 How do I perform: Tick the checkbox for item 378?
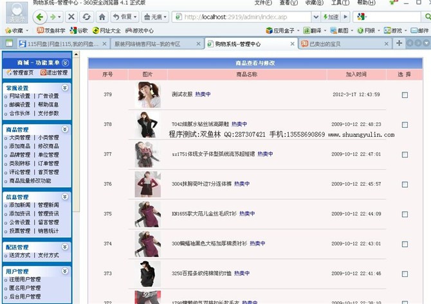pyautogui.click(x=405, y=125)
